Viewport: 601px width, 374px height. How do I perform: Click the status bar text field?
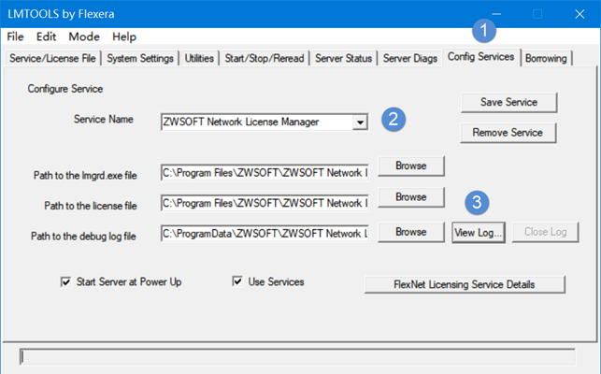pyautogui.click(x=297, y=357)
